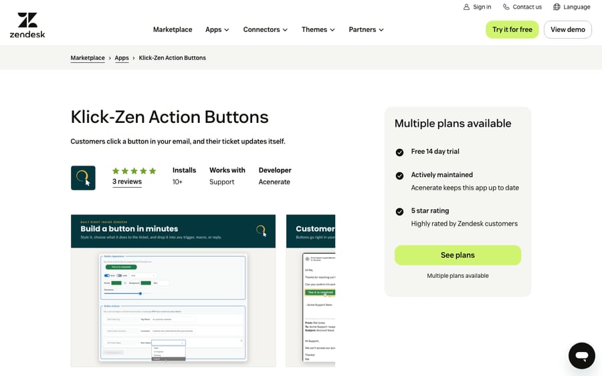Screen dimensions: 602x376
Task: Click 'Multiple plans available' text below See plans
Action: click(458, 276)
